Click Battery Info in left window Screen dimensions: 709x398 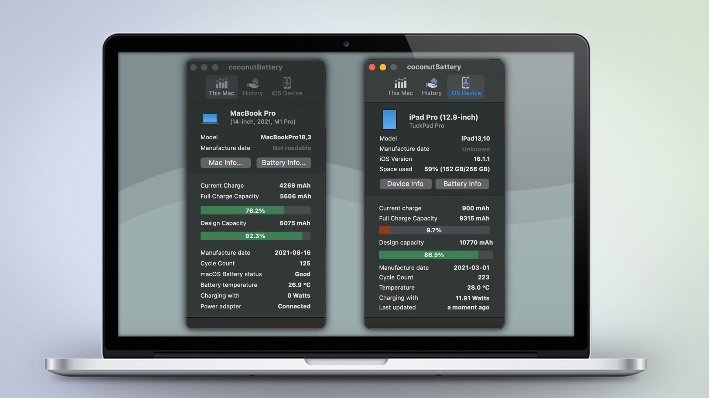tap(283, 163)
